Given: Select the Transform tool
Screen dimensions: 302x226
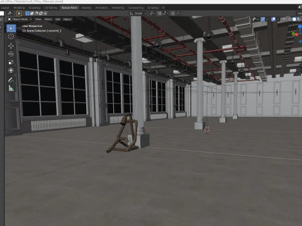Looking at the screenshot, I should click(11, 70).
